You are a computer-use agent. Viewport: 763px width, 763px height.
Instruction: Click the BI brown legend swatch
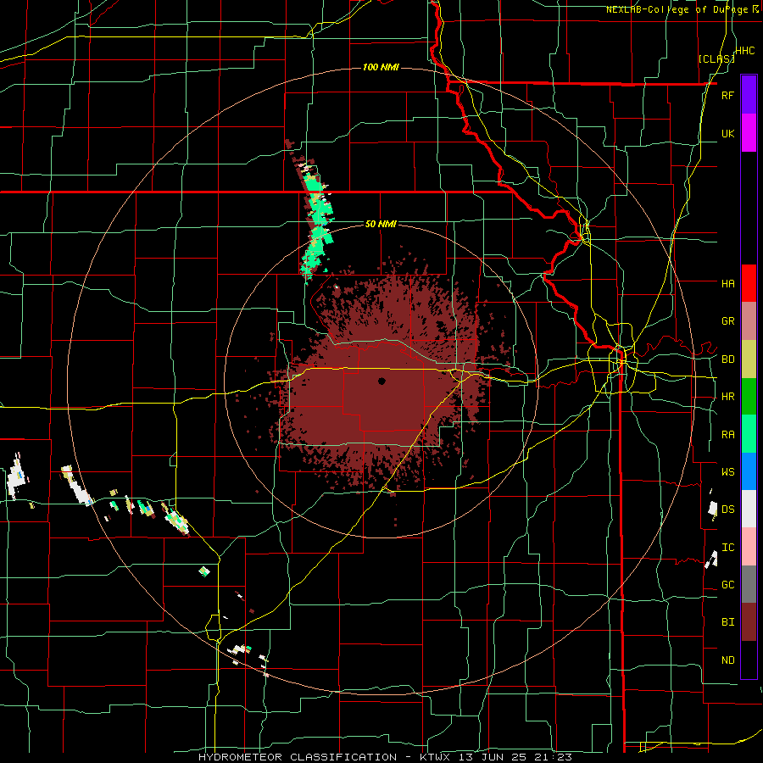[749, 622]
